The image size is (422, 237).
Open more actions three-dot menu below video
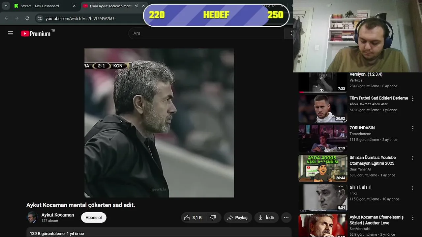pyautogui.click(x=286, y=218)
